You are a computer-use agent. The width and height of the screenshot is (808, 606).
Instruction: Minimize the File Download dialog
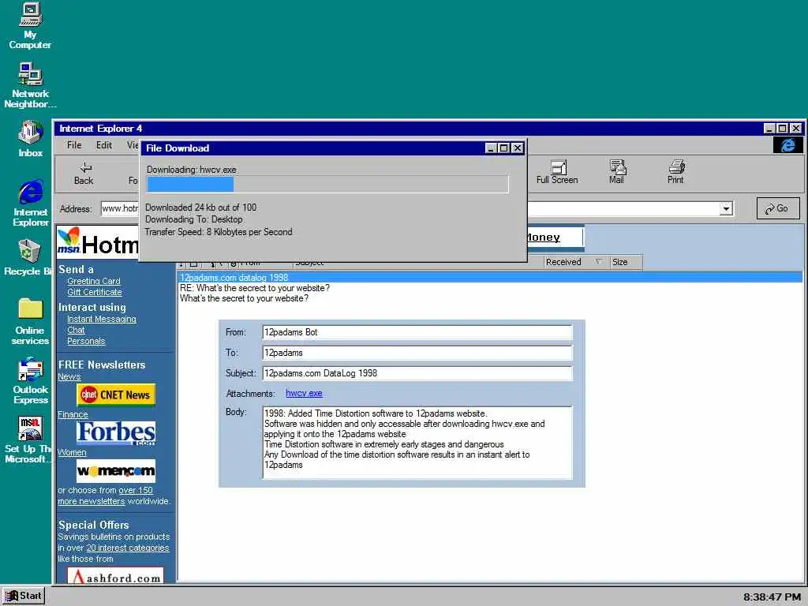click(491, 148)
